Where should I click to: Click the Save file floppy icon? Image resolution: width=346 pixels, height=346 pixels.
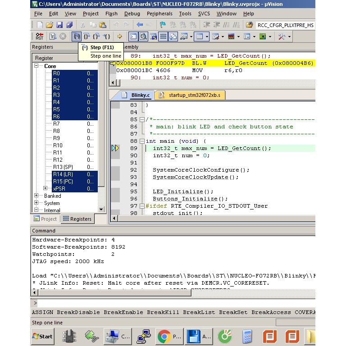tap(60, 25)
